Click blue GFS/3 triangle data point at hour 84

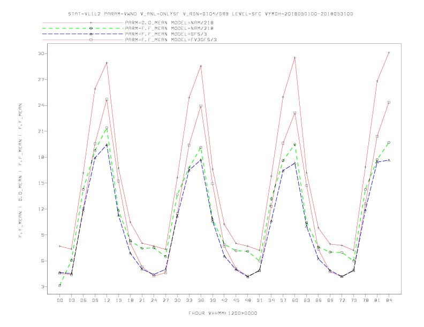[389, 160]
